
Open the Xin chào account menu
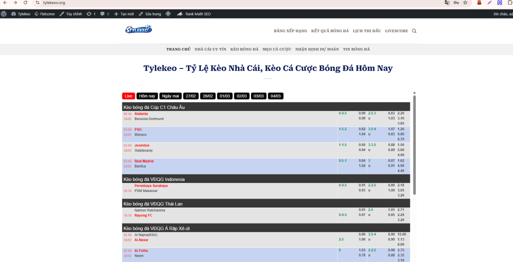tap(503, 14)
